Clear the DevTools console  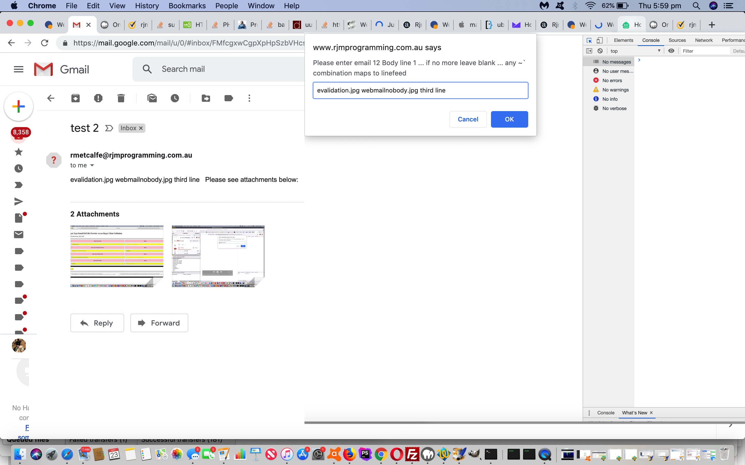[x=600, y=51]
